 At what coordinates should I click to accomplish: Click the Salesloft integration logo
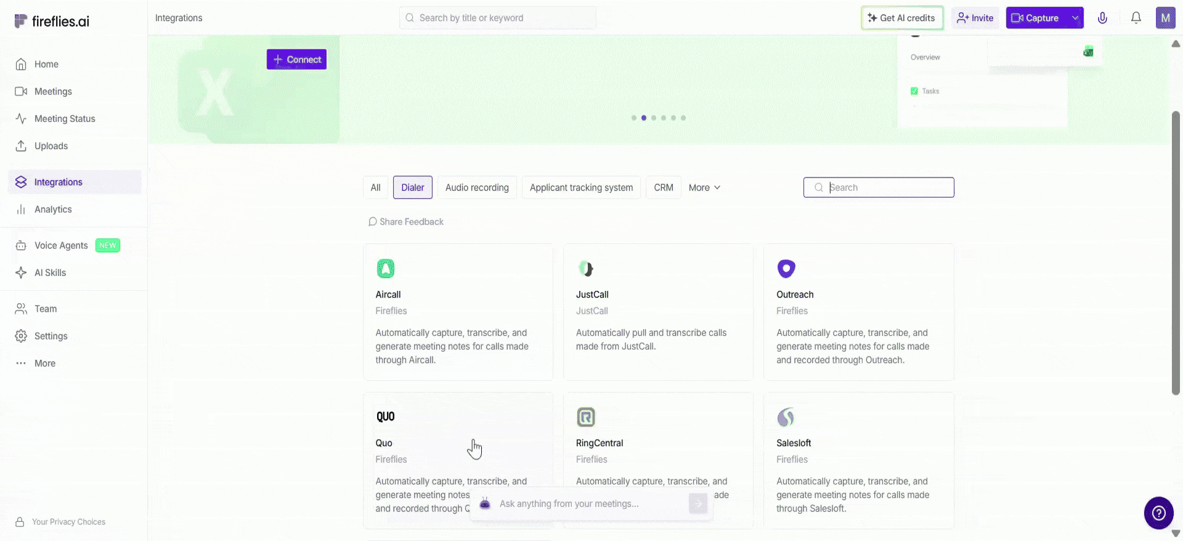click(x=786, y=417)
